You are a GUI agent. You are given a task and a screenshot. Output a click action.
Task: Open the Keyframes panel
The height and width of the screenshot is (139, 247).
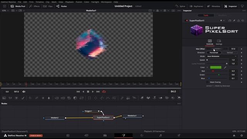click(196, 6)
